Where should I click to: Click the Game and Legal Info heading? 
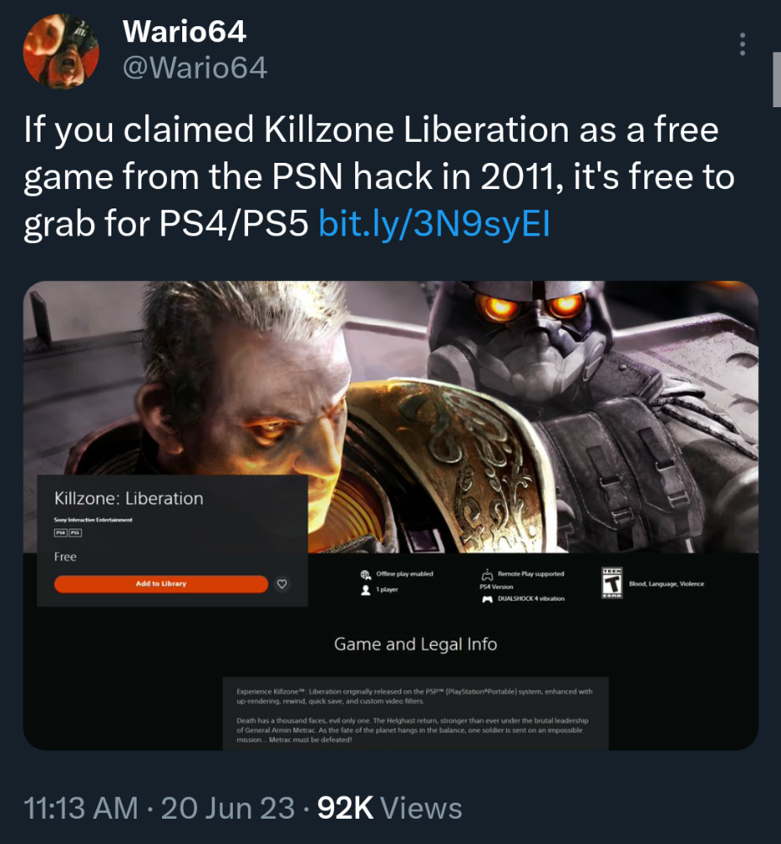coord(415,644)
